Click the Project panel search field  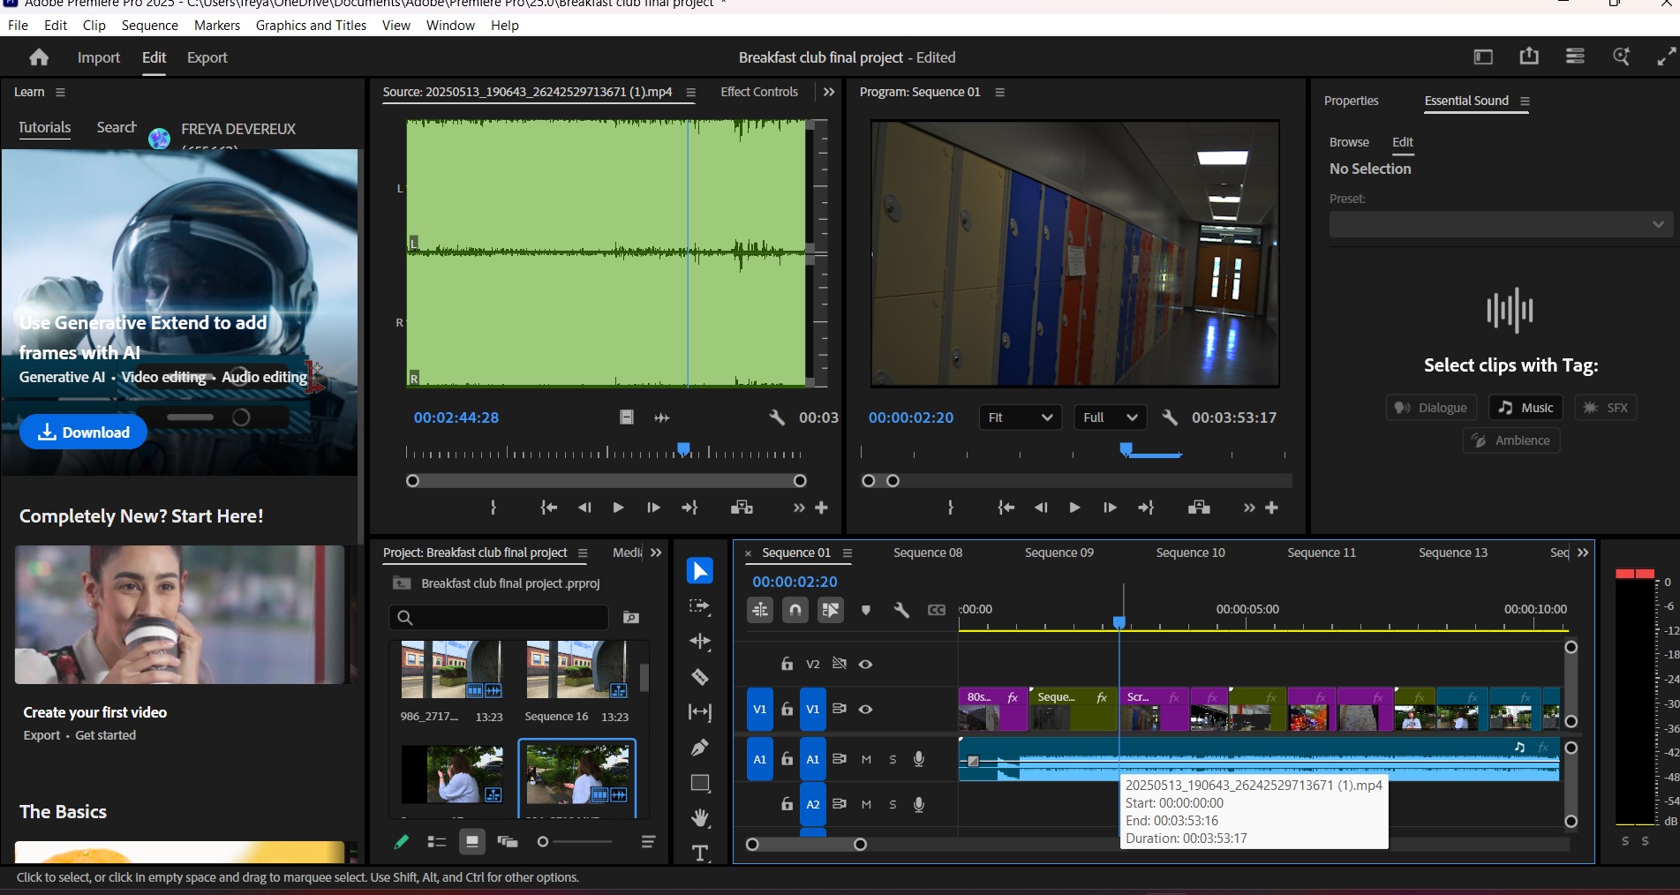(x=499, y=617)
